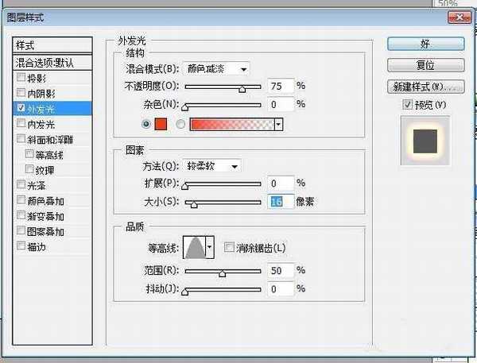Click the 范围 range field showing 50

coord(281,271)
